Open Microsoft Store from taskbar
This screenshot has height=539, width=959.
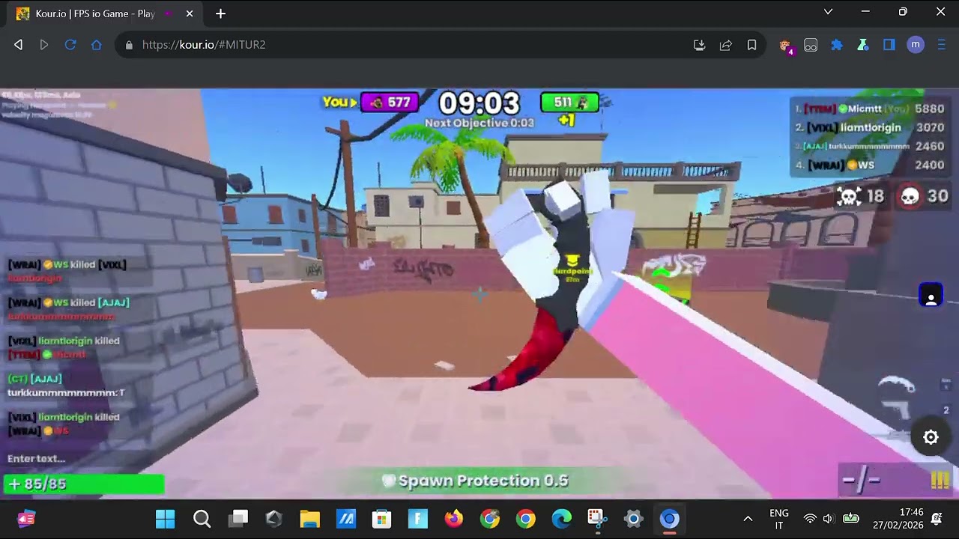[382, 519]
